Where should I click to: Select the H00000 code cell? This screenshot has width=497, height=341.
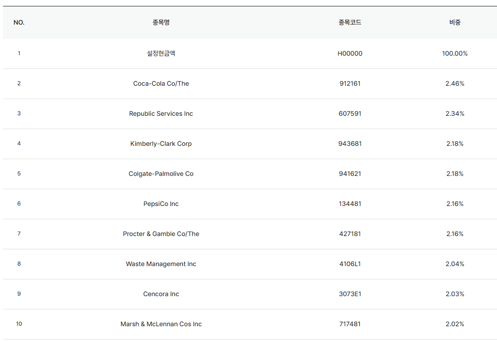click(x=350, y=53)
